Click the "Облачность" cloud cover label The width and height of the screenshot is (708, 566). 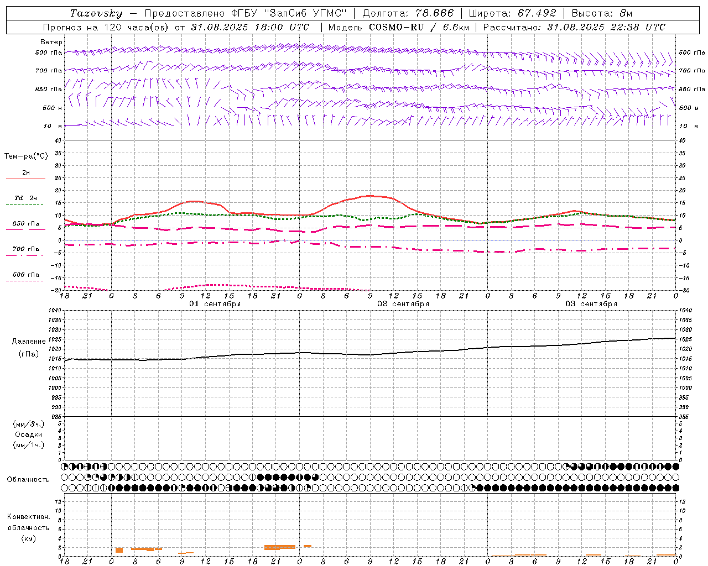click(x=28, y=480)
